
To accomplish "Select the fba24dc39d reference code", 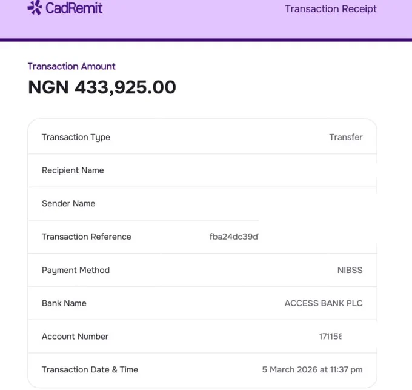I will point(234,237).
